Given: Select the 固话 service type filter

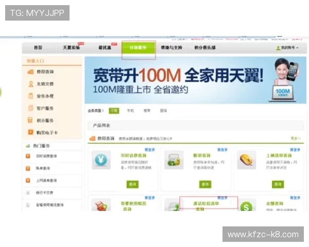Looking at the screenshot, I should [x=164, y=111].
